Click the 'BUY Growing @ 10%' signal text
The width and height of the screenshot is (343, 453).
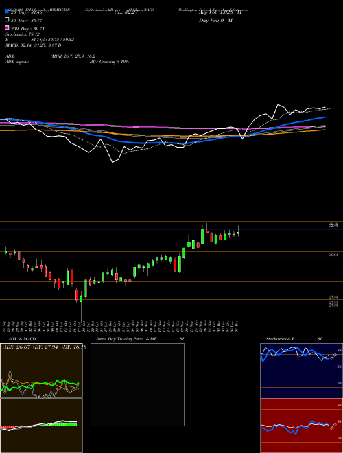[109, 62]
